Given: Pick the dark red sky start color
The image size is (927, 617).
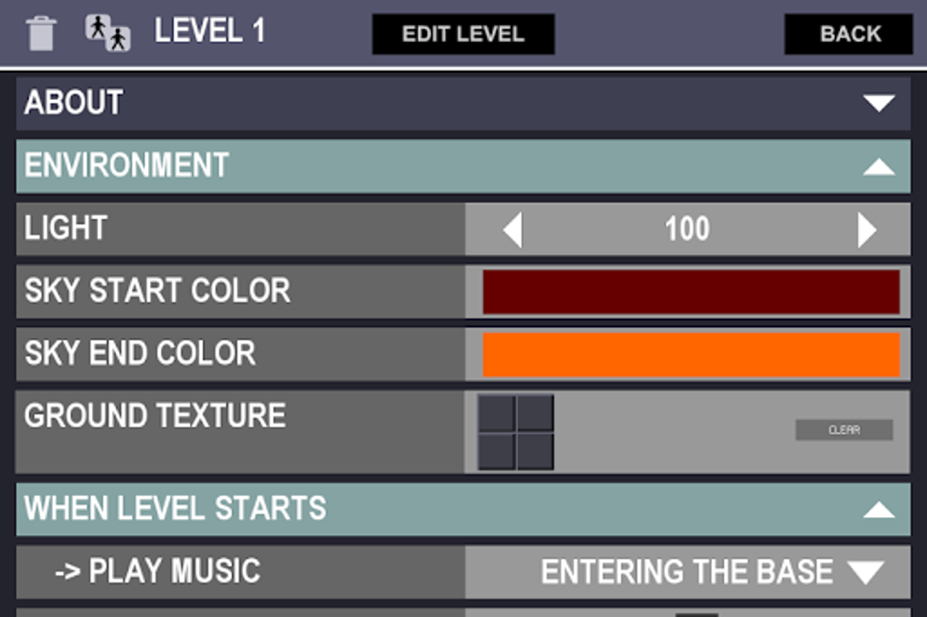Looking at the screenshot, I should 691,292.
